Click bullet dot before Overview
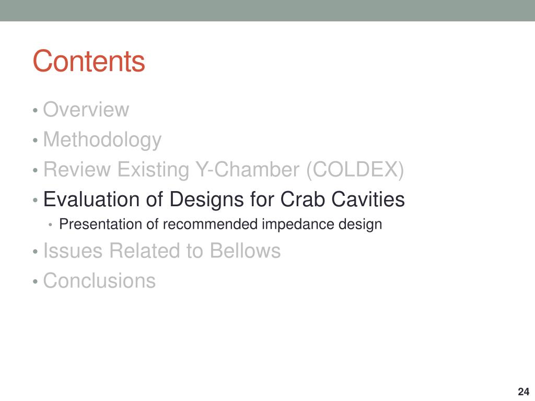 [x=35, y=111]
